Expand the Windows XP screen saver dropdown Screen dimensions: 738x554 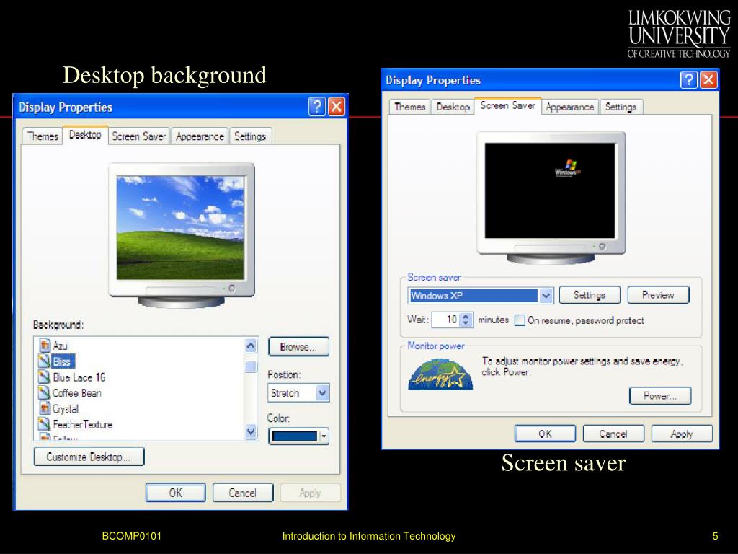546,296
